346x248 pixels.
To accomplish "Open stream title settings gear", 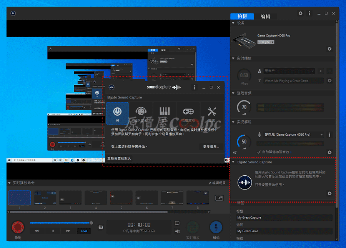I will click(x=329, y=80).
